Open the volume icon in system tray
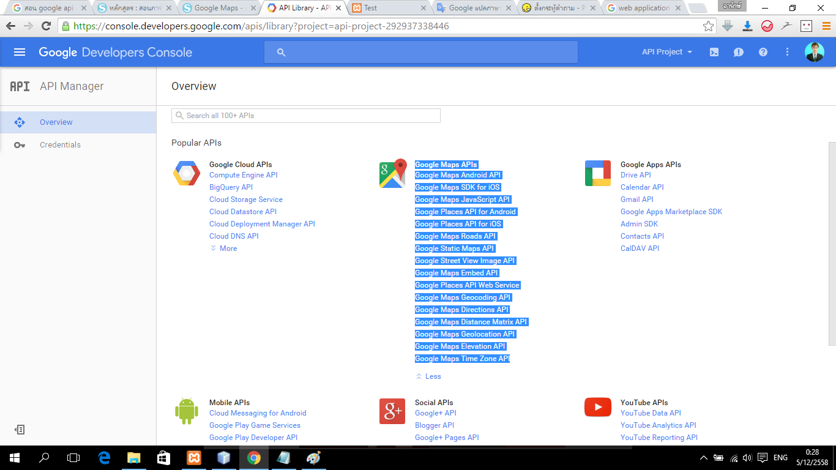The width and height of the screenshot is (836, 470). click(747, 458)
